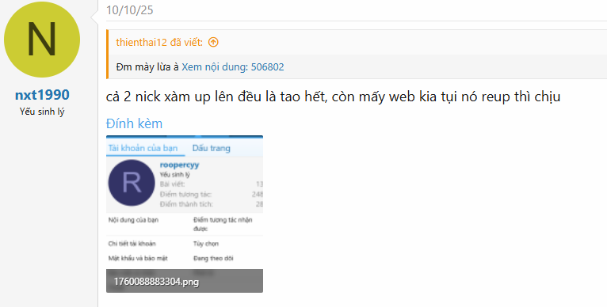Screen dimensions: 607x307
Task: Open the nxt1990 username profile link
Action: pos(42,95)
